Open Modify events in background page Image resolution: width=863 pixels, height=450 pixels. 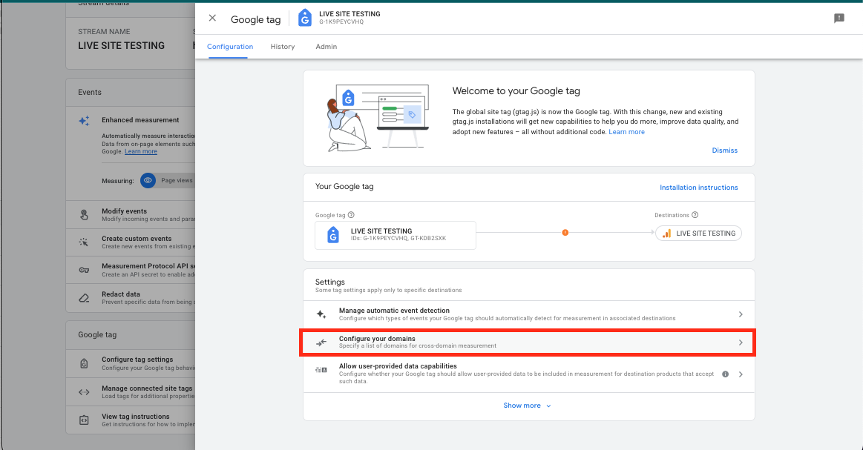coord(131,214)
